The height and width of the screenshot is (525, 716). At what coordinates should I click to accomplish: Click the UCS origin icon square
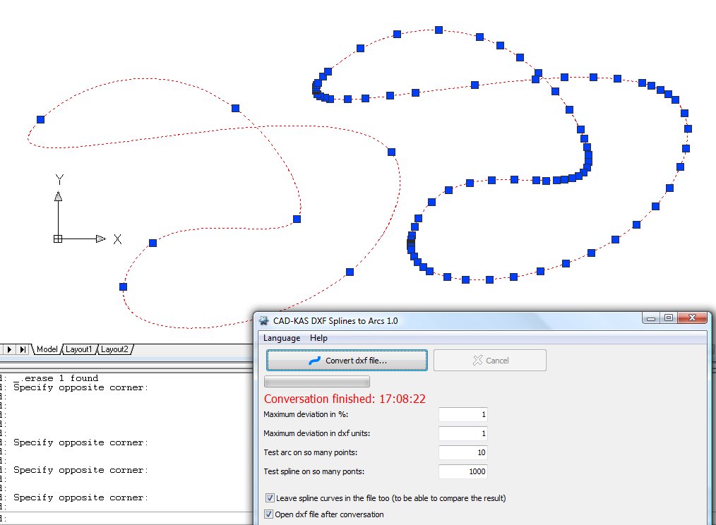coord(58,239)
